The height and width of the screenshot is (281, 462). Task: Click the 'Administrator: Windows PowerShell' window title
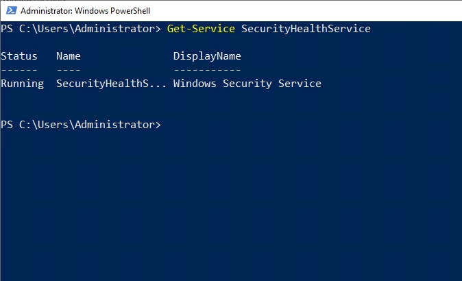(86, 11)
